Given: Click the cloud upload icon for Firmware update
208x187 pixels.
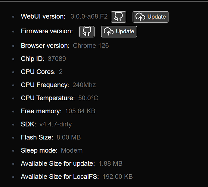Looking at the screenshot, I should point(109,32).
